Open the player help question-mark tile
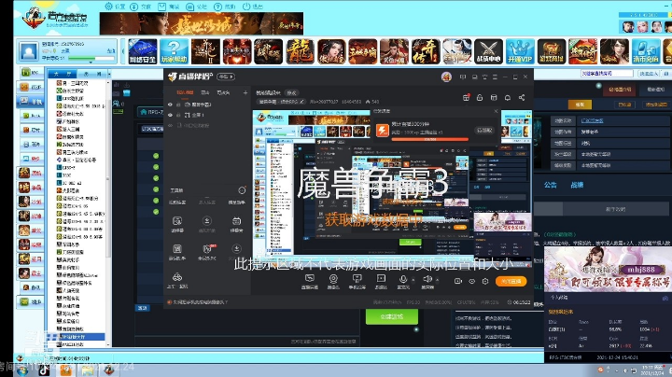 point(174,51)
